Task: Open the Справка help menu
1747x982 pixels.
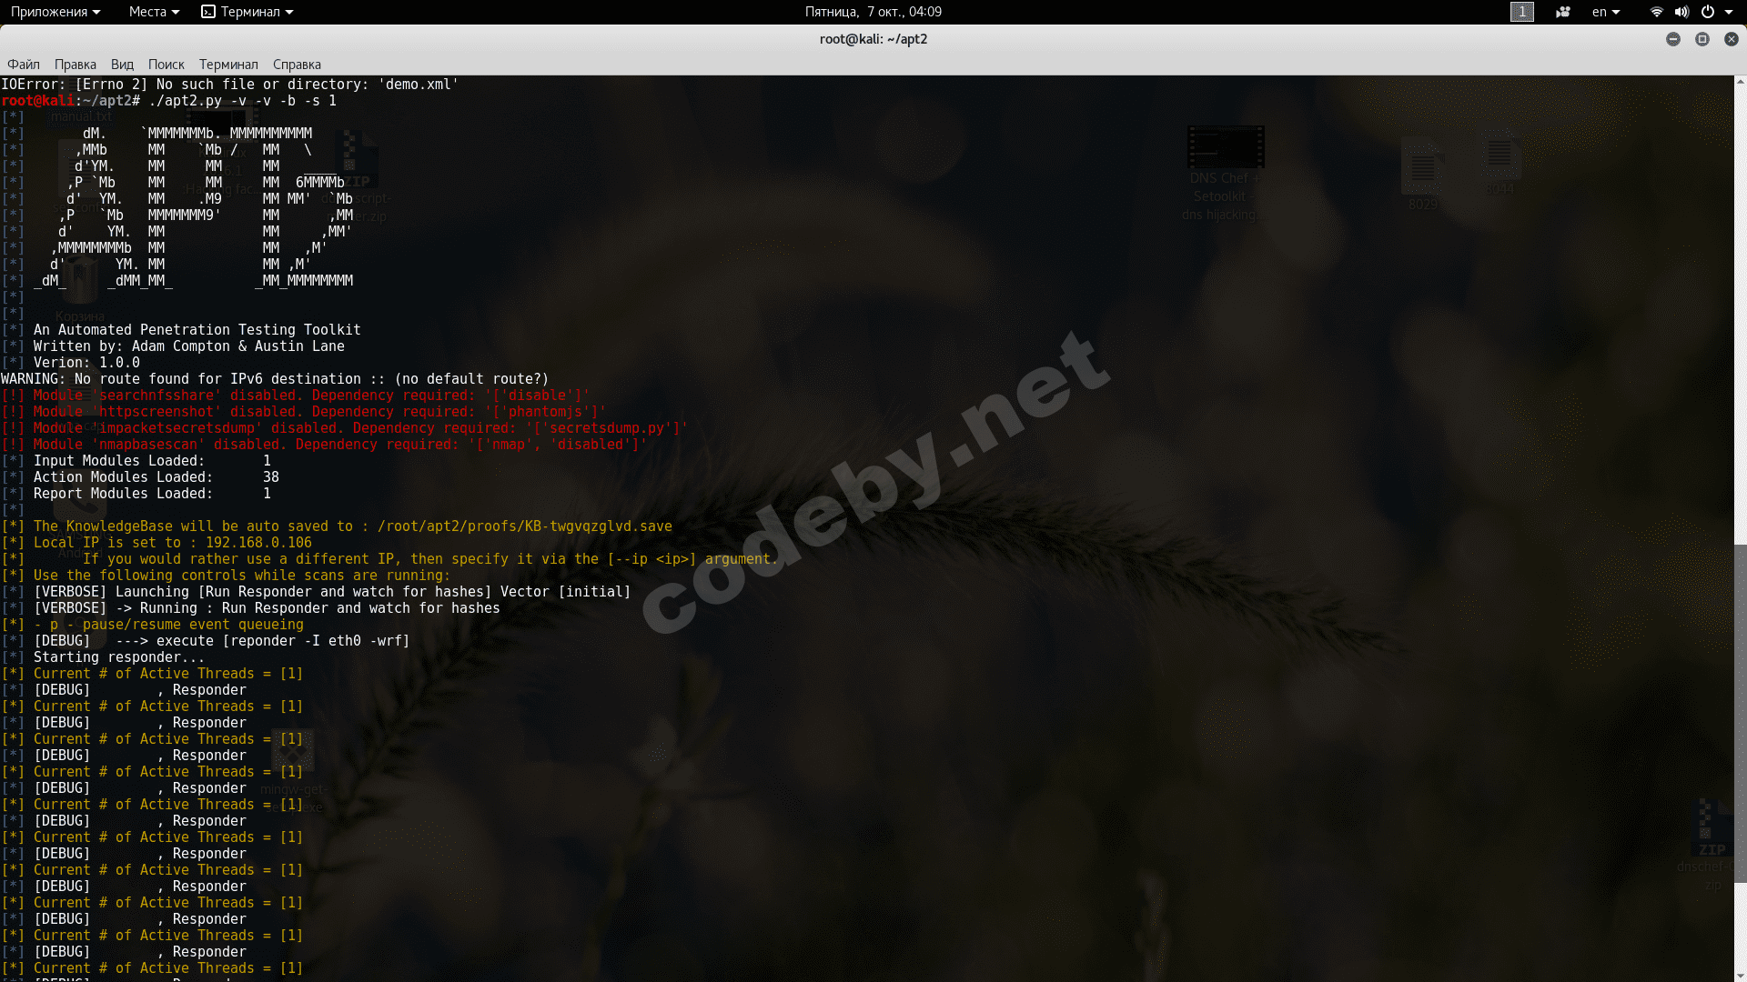Action: pos(297,65)
